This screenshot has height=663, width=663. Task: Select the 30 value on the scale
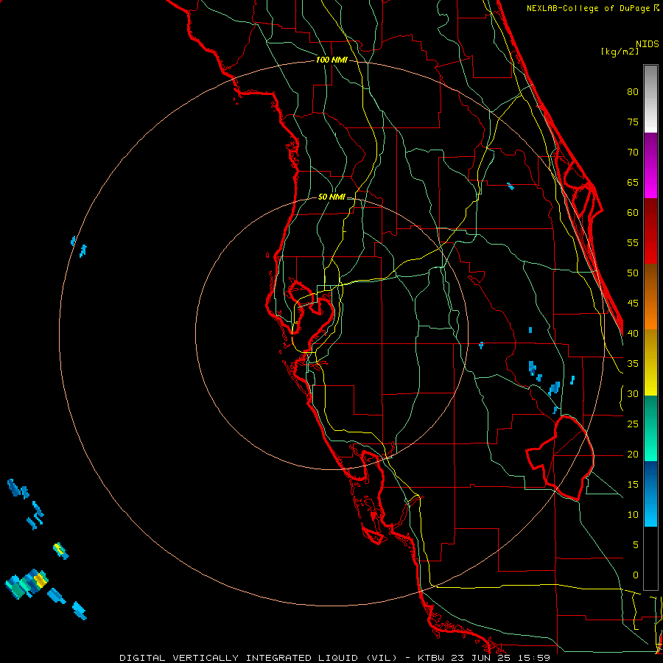[633, 393]
